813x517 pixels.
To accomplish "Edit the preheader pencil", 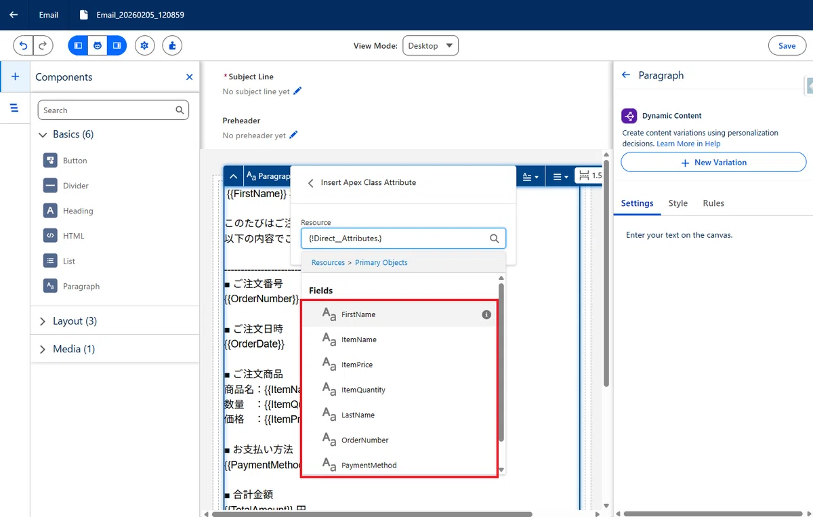I will tap(293, 135).
